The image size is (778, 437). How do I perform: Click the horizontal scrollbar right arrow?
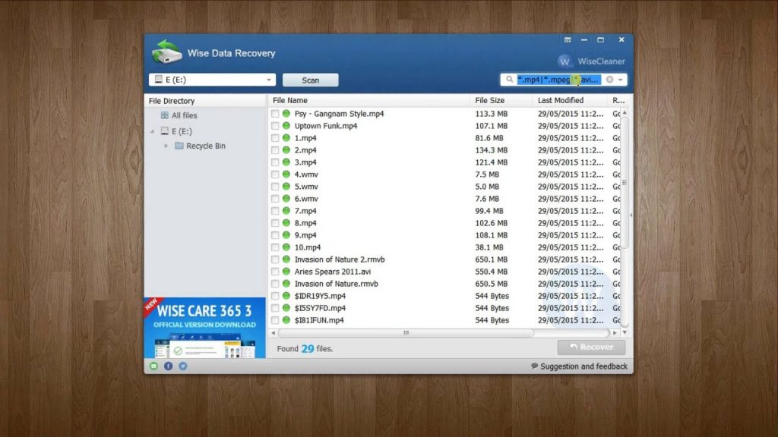click(615, 332)
